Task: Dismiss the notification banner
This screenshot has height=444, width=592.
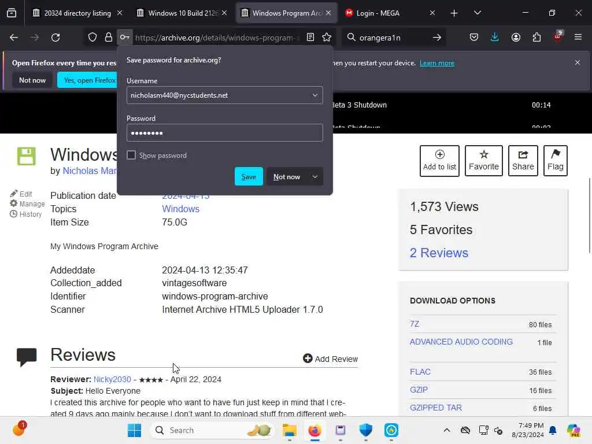Action: pos(578,62)
